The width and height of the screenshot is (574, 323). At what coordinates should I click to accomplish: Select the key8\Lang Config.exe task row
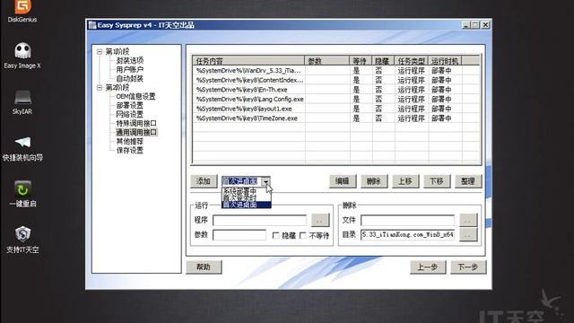tap(336, 100)
